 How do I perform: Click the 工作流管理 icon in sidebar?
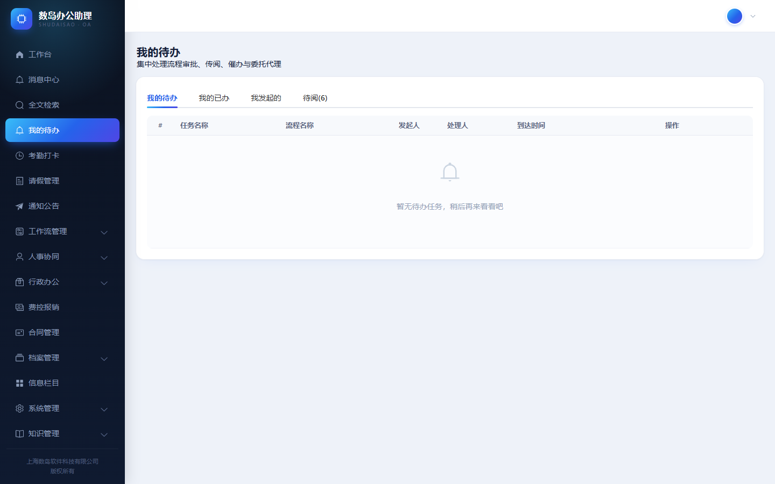[x=19, y=231]
